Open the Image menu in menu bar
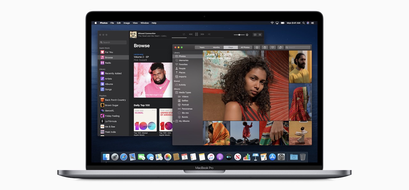 tap(127, 23)
